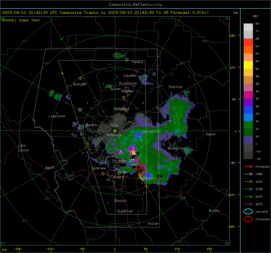Viewport: 271px width, 253px height.
Task: Pick the blue 36-33 dBZ swatch
Action: [x=248, y=110]
